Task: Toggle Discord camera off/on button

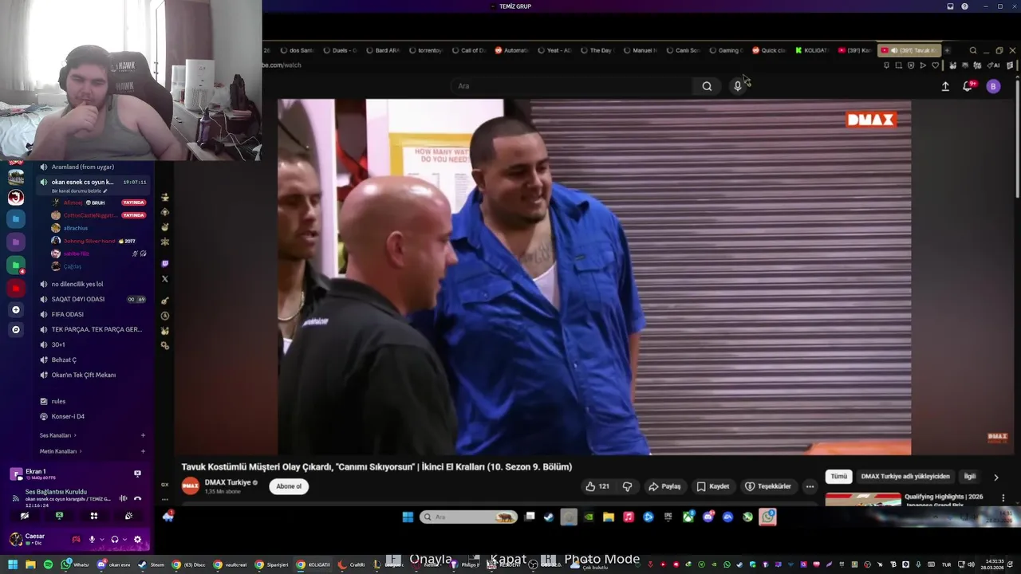Action: 24,516
